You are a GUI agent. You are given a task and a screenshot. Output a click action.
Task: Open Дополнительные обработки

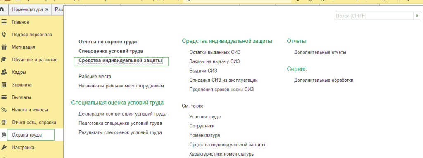coord(324,80)
